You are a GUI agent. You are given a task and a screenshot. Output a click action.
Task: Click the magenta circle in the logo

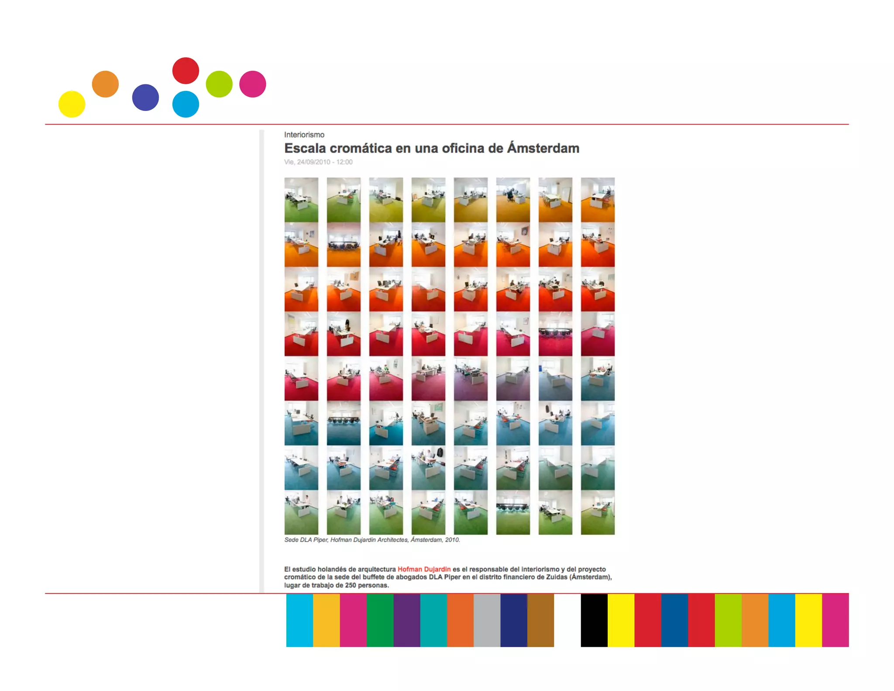(x=253, y=84)
